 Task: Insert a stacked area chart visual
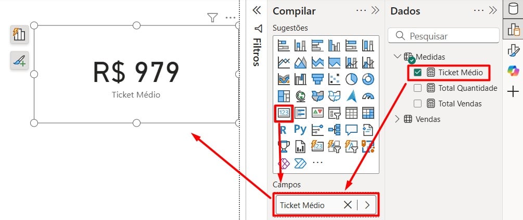(x=317, y=62)
